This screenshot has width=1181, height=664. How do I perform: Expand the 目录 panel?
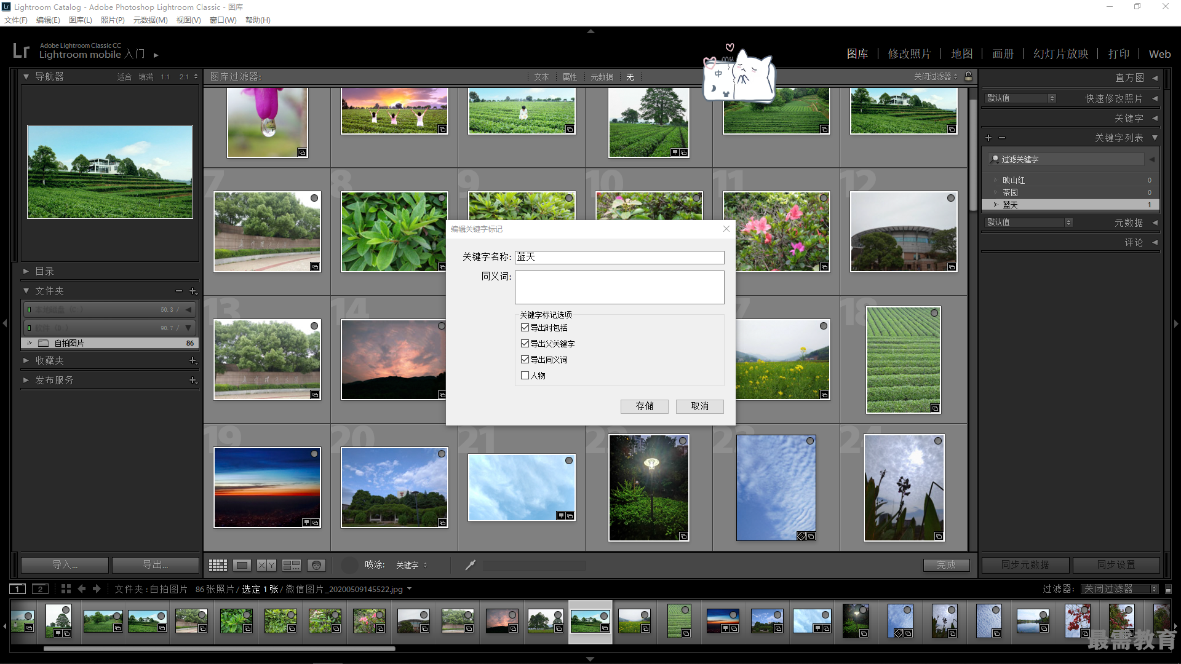click(26, 271)
